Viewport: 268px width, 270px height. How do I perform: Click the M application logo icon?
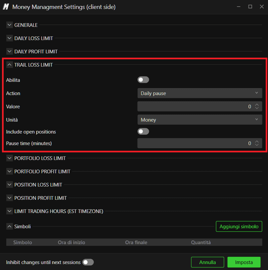click(6, 7)
